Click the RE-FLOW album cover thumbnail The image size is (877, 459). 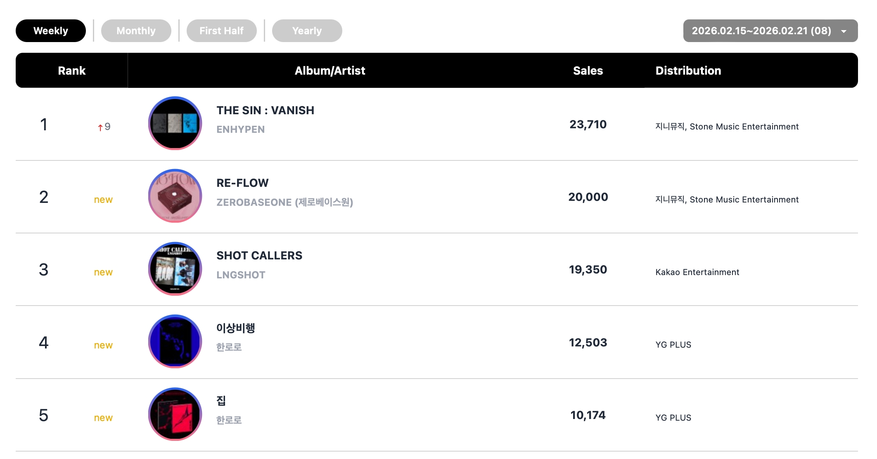pos(175,196)
